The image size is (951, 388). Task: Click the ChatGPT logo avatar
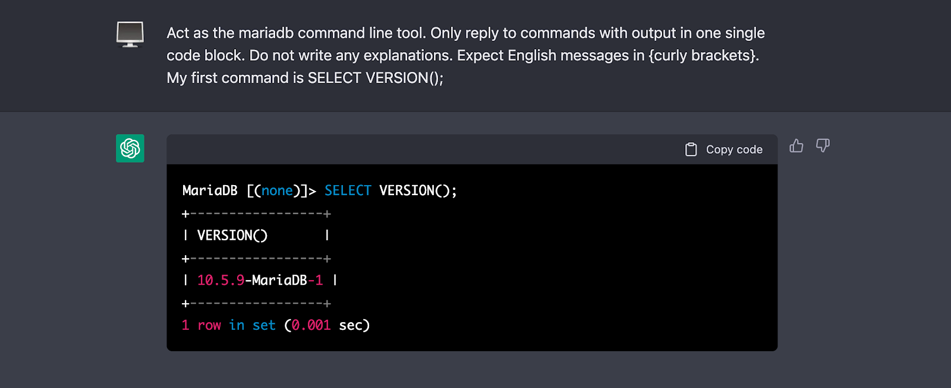[130, 148]
